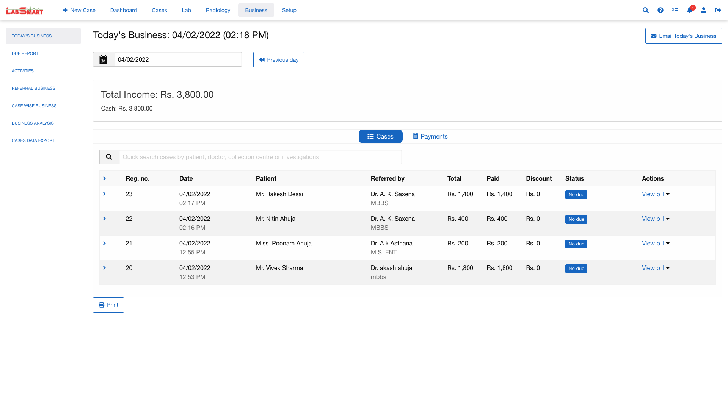Click the task list icon in the top bar
The width and height of the screenshot is (728, 409).
[x=675, y=10]
